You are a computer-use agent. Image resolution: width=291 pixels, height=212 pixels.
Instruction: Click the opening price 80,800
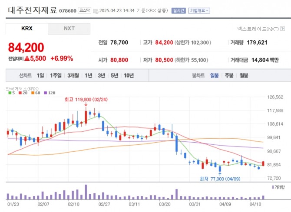point(119,60)
